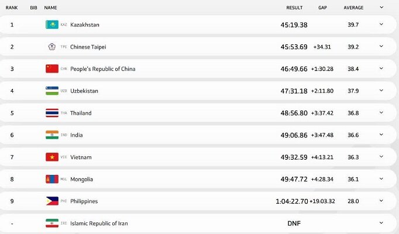Expand the Kazakhstan result row
The width and height of the screenshot is (399, 234).
click(381, 25)
